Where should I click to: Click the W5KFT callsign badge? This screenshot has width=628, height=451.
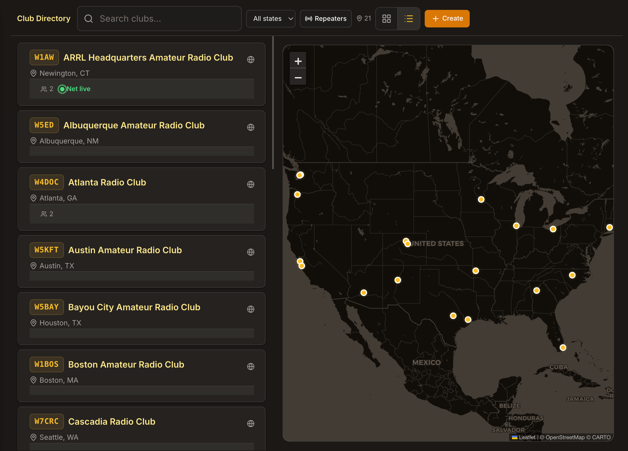[47, 250]
